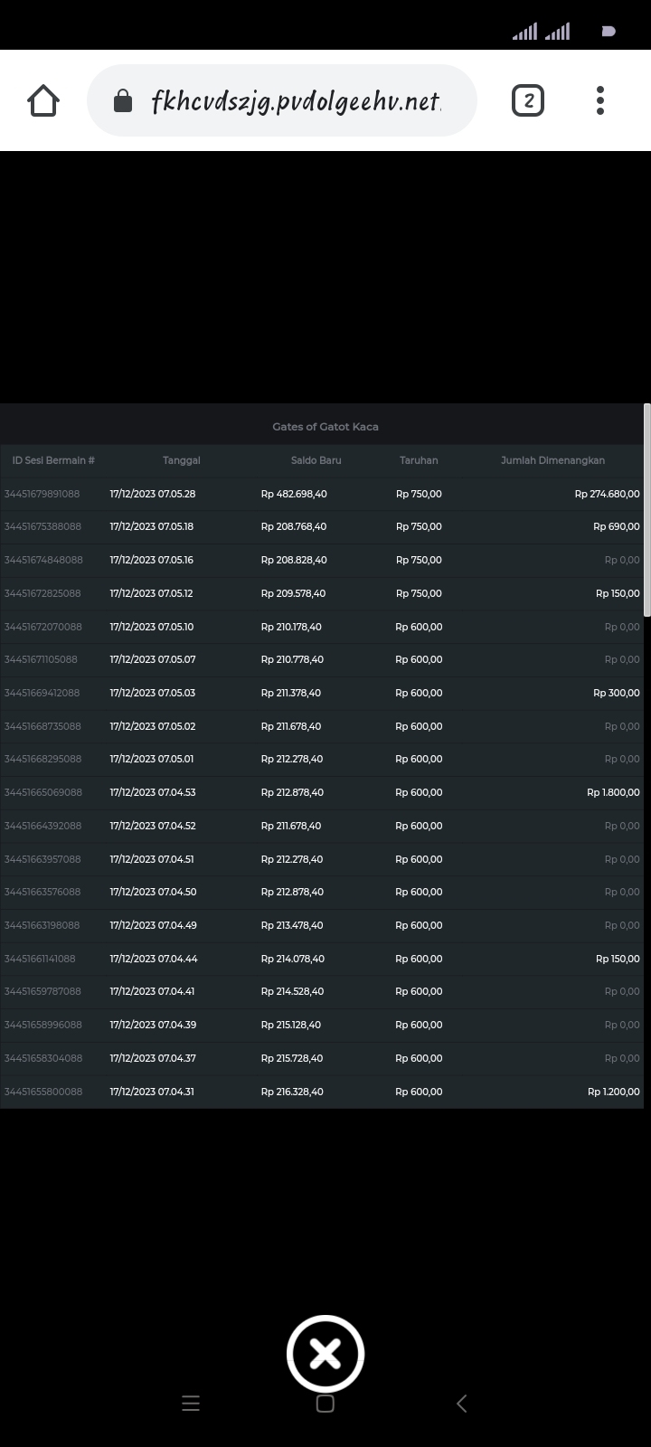Select session ID 34451655800088 row
This screenshot has width=651, height=1447.
(x=42, y=1092)
